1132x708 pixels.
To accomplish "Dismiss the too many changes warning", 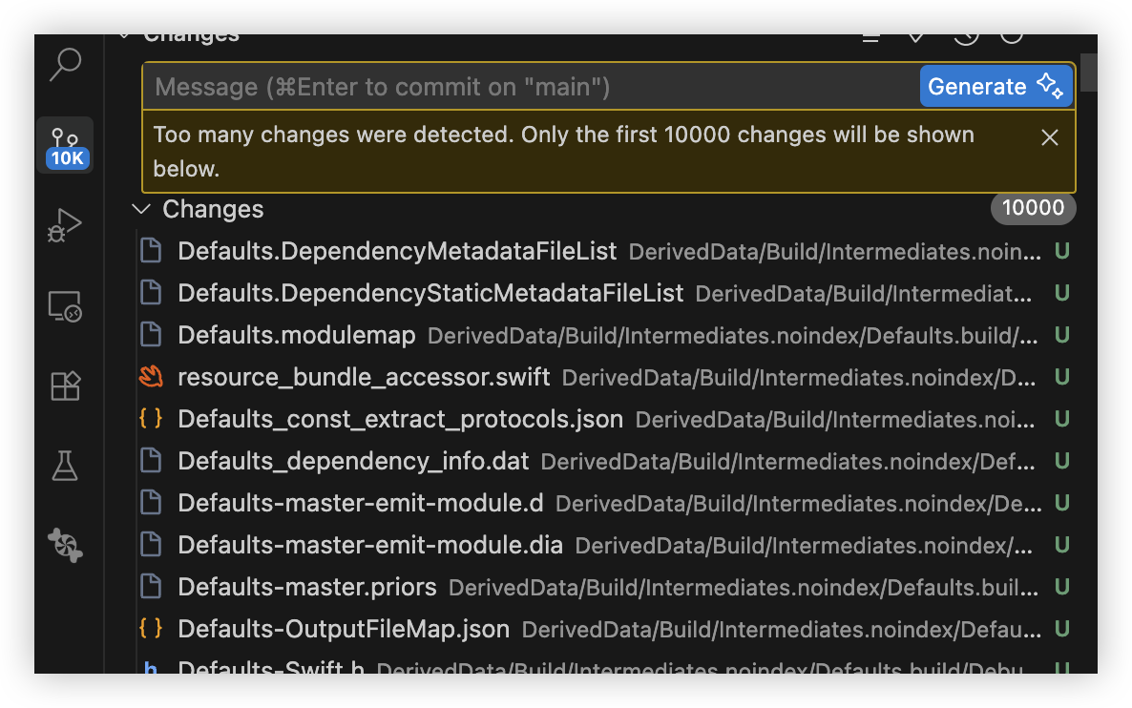I will [1050, 137].
